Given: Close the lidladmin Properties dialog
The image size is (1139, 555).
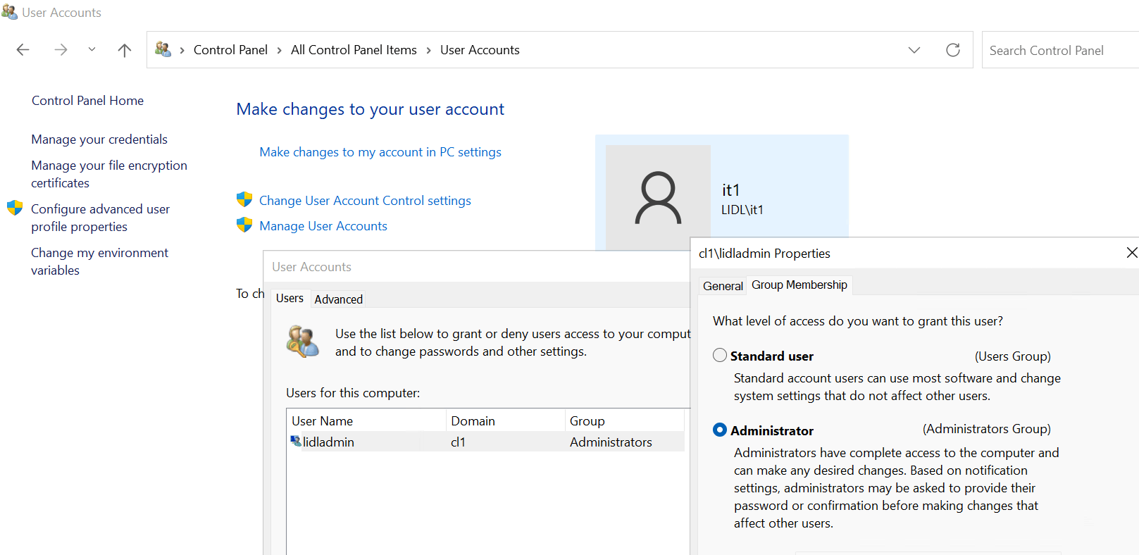Looking at the screenshot, I should [x=1131, y=253].
